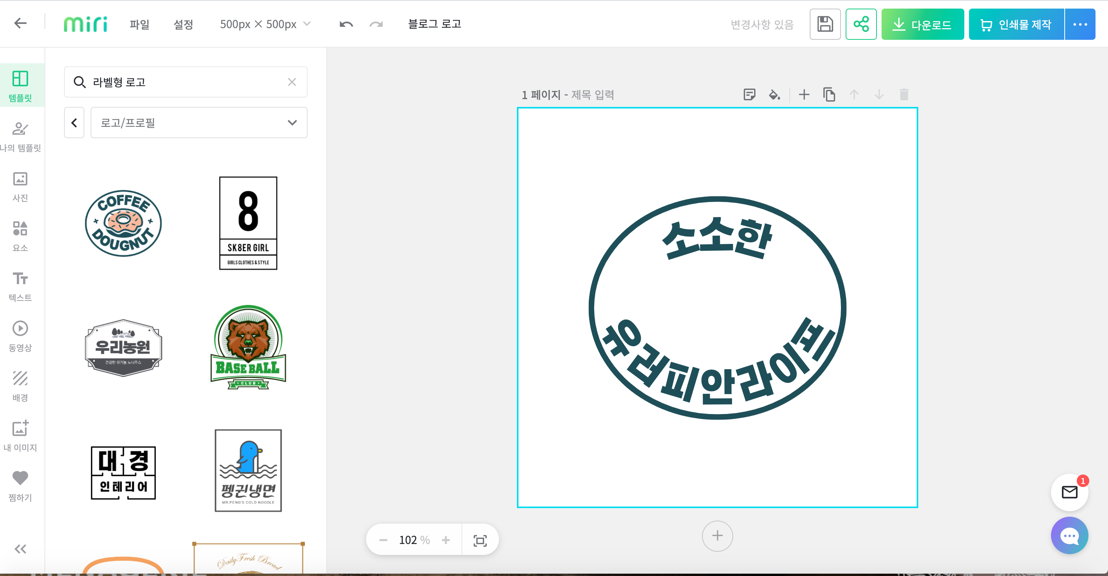This screenshot has width=1108, height=576.
Task: Open the page background fill bucket
Action: point(774,94)
